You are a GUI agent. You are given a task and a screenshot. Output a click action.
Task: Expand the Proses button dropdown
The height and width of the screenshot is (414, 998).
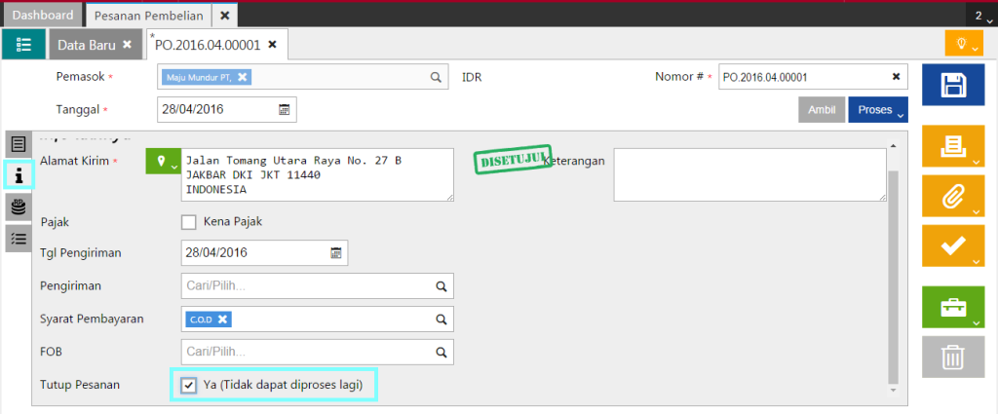point(877,110)
